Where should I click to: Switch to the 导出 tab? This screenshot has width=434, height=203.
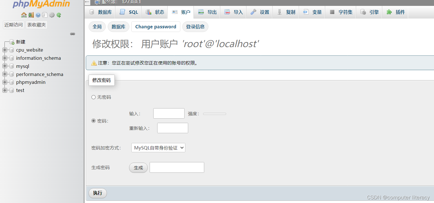tap(207, 12)
